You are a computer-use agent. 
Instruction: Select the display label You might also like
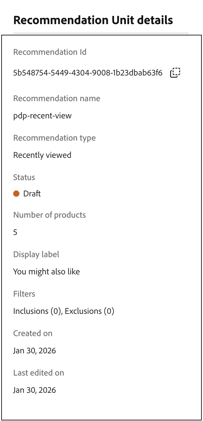46,272
